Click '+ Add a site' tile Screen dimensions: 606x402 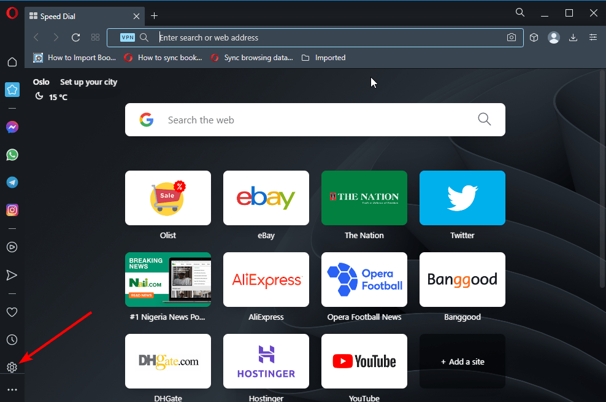coord(462,361)
